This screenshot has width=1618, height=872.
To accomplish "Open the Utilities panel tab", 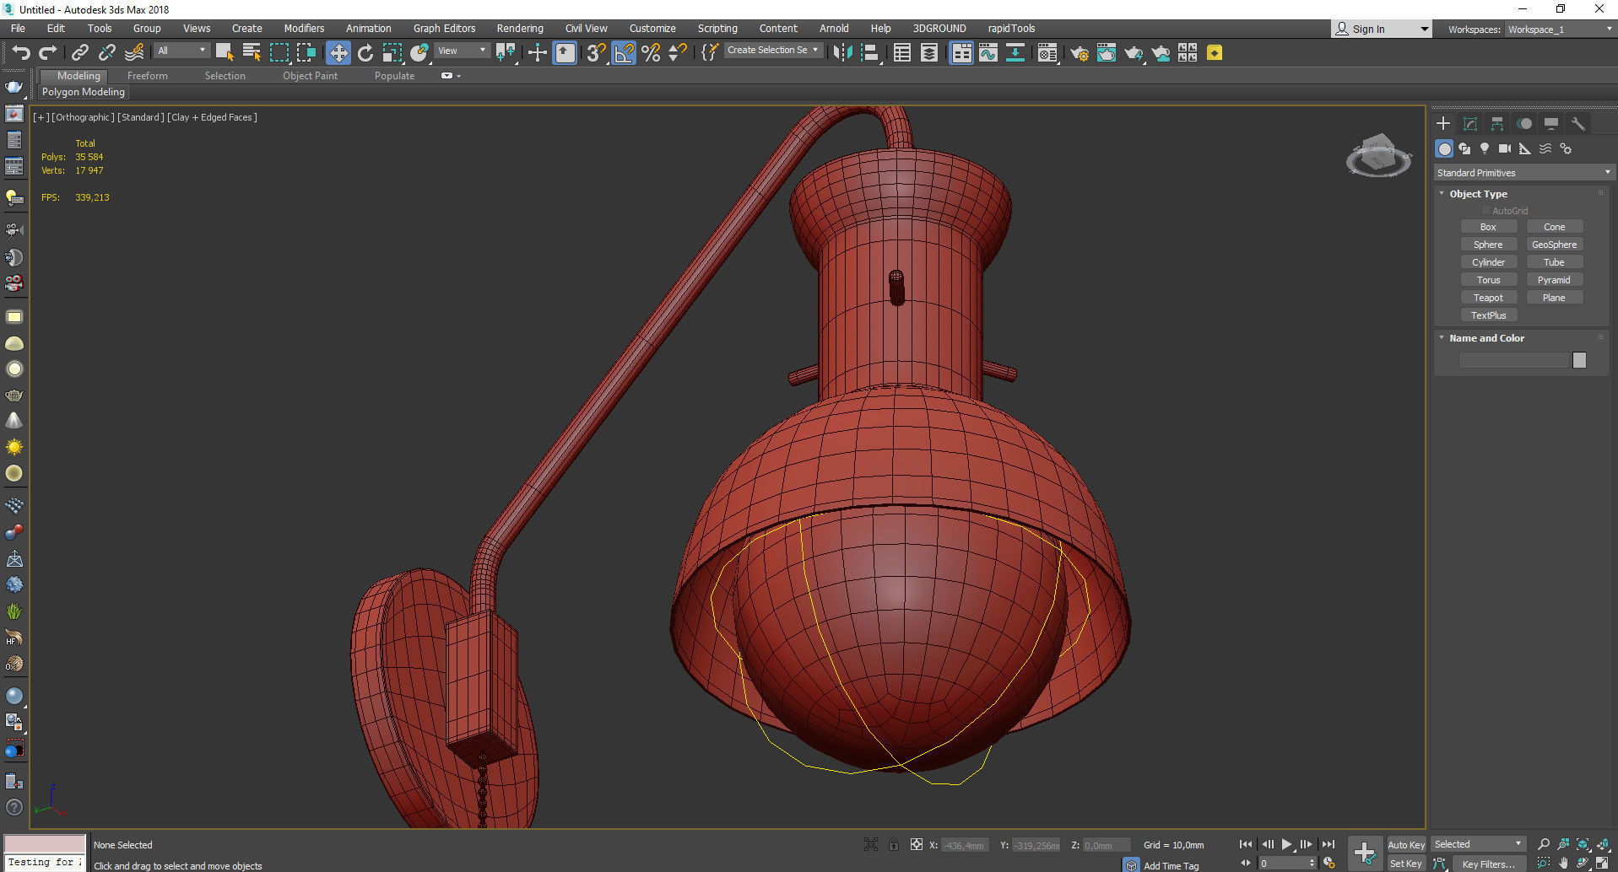I will (x=1578, y=124).
